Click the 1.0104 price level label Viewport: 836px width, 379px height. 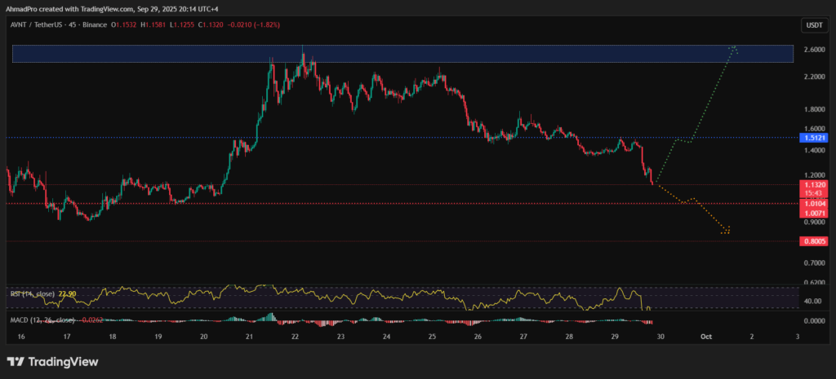tap(815, 203)
